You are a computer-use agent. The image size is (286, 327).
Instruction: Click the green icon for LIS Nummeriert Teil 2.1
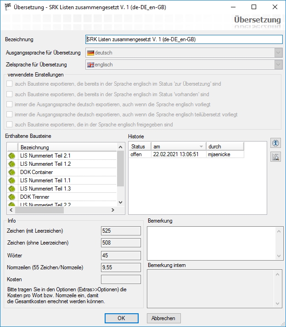12,156
